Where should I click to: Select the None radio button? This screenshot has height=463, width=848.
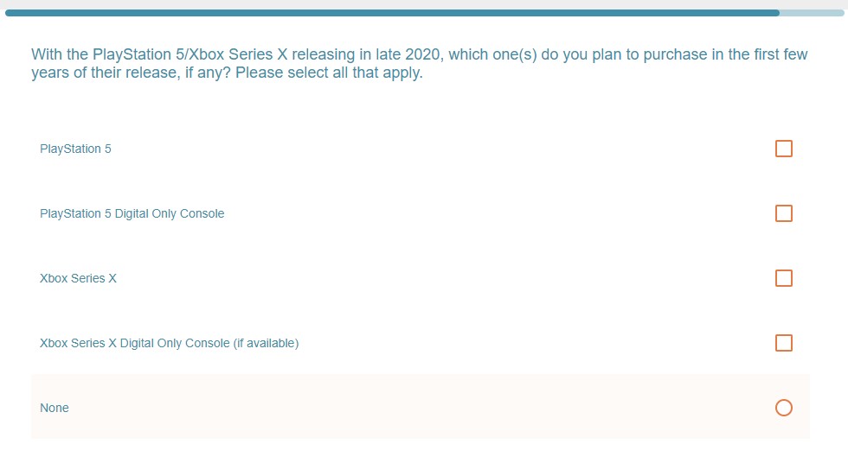(x=784, y=408)
